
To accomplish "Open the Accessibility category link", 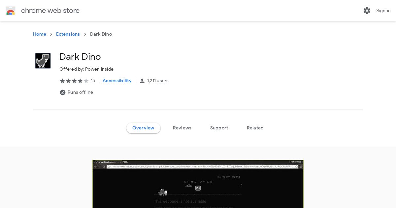I will point(117,81).
